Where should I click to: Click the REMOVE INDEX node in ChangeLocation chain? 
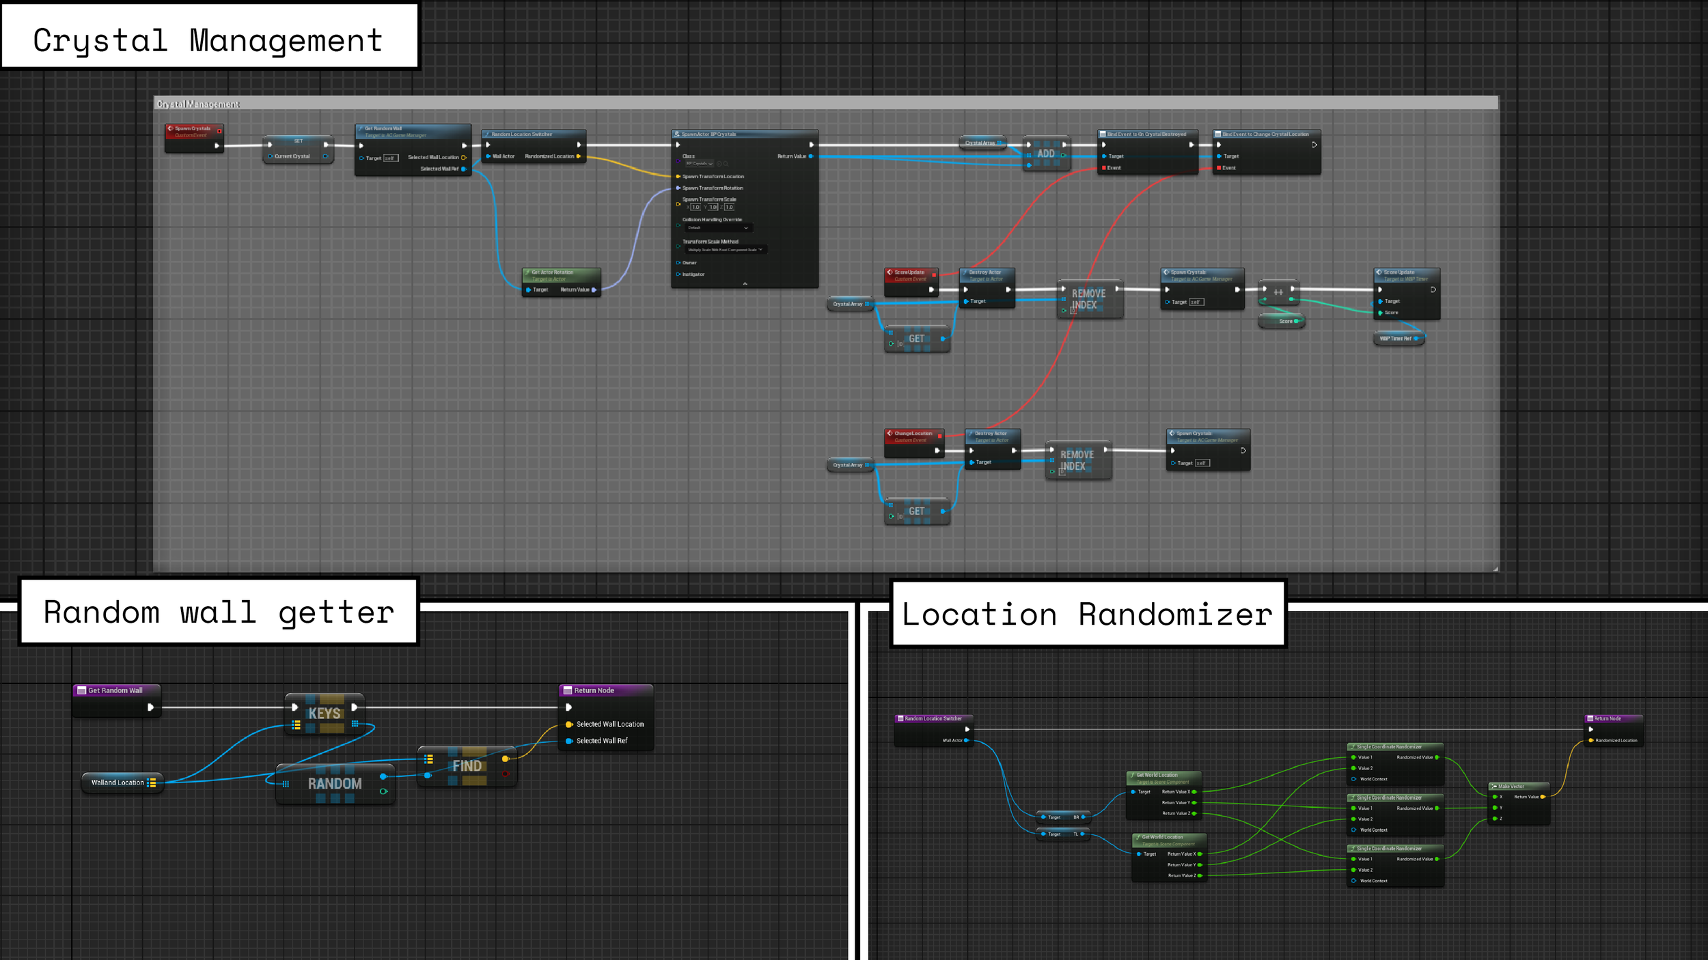coord(1078,460)
